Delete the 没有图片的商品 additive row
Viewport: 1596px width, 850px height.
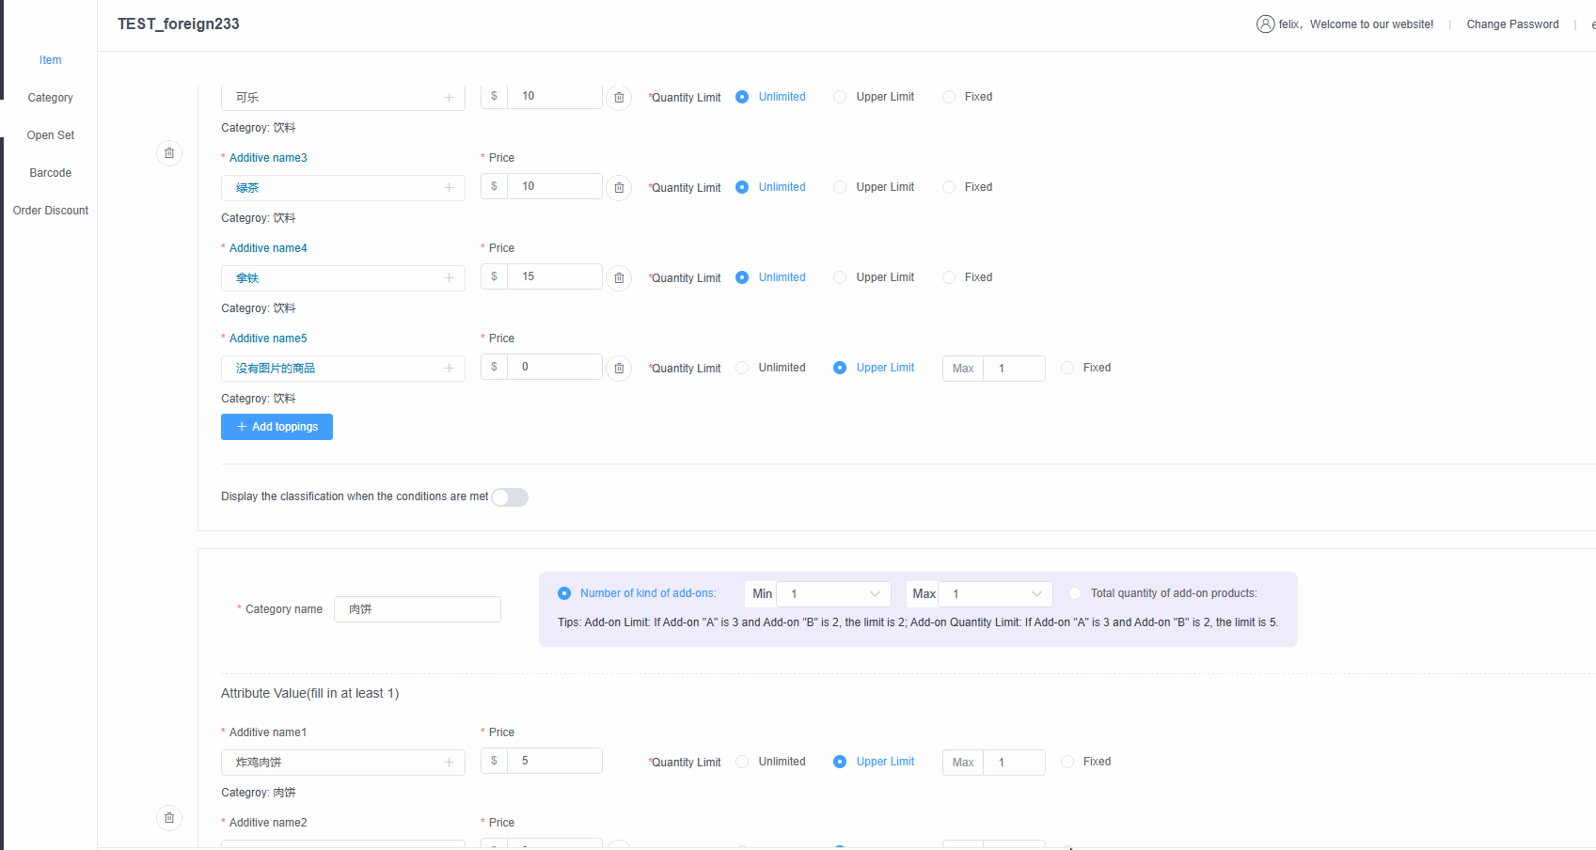(x=619, y=369)
